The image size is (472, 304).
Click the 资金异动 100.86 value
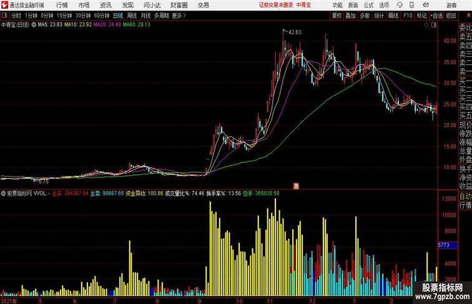pos(144,194)
